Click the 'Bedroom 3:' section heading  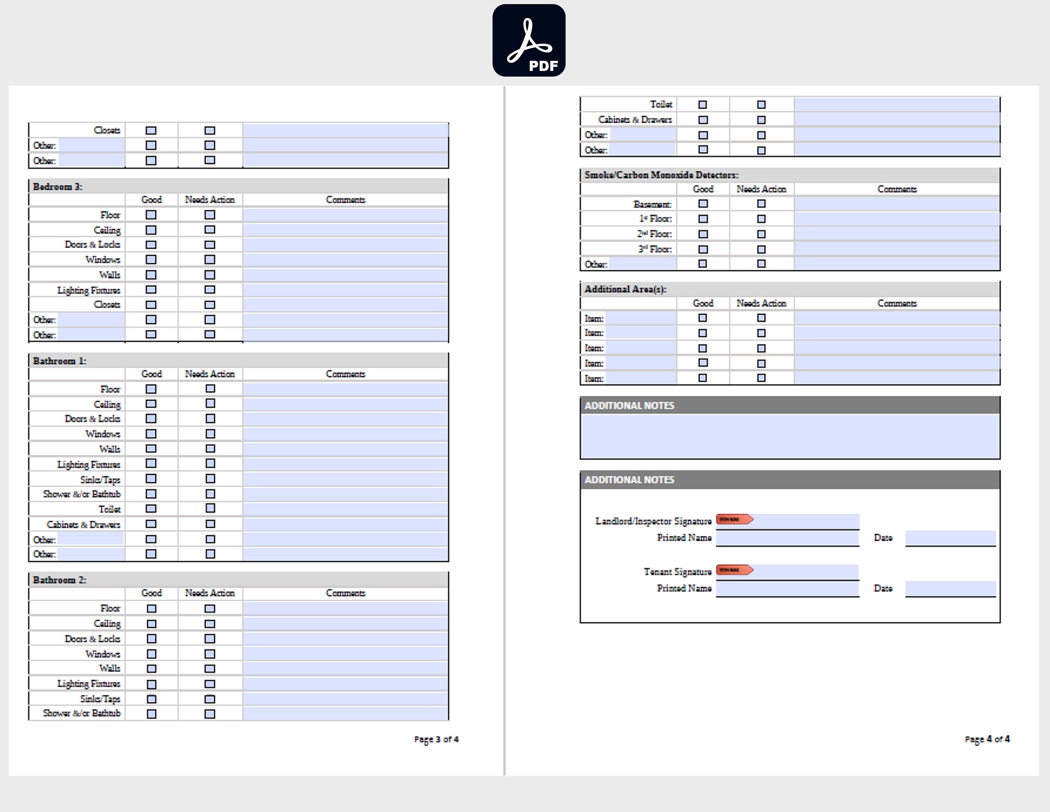point(58,187)
